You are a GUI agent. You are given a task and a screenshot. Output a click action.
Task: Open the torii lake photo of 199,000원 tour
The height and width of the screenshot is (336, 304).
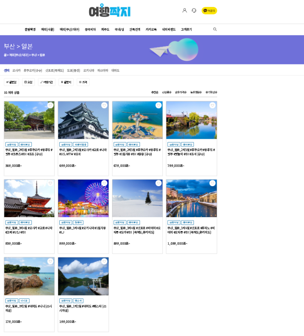click(x=83, y=276)
